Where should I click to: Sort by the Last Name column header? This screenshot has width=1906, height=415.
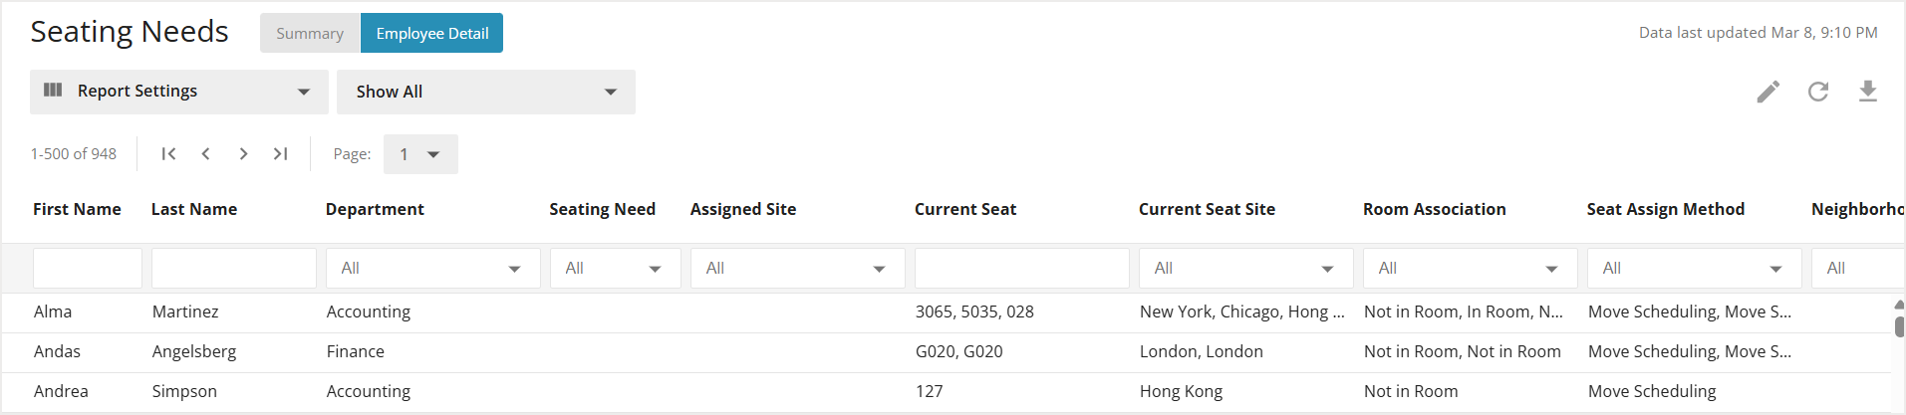194,209
